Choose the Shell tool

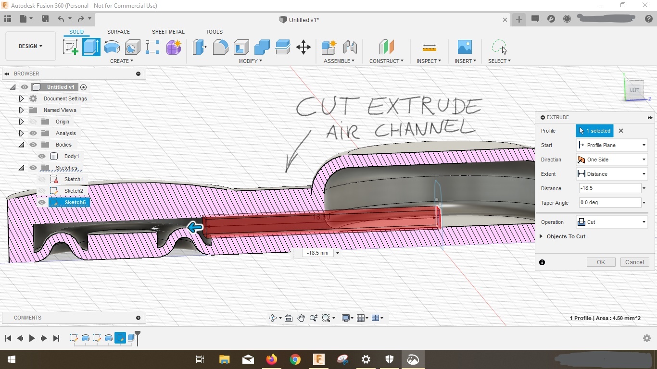(x=241, y=47)
